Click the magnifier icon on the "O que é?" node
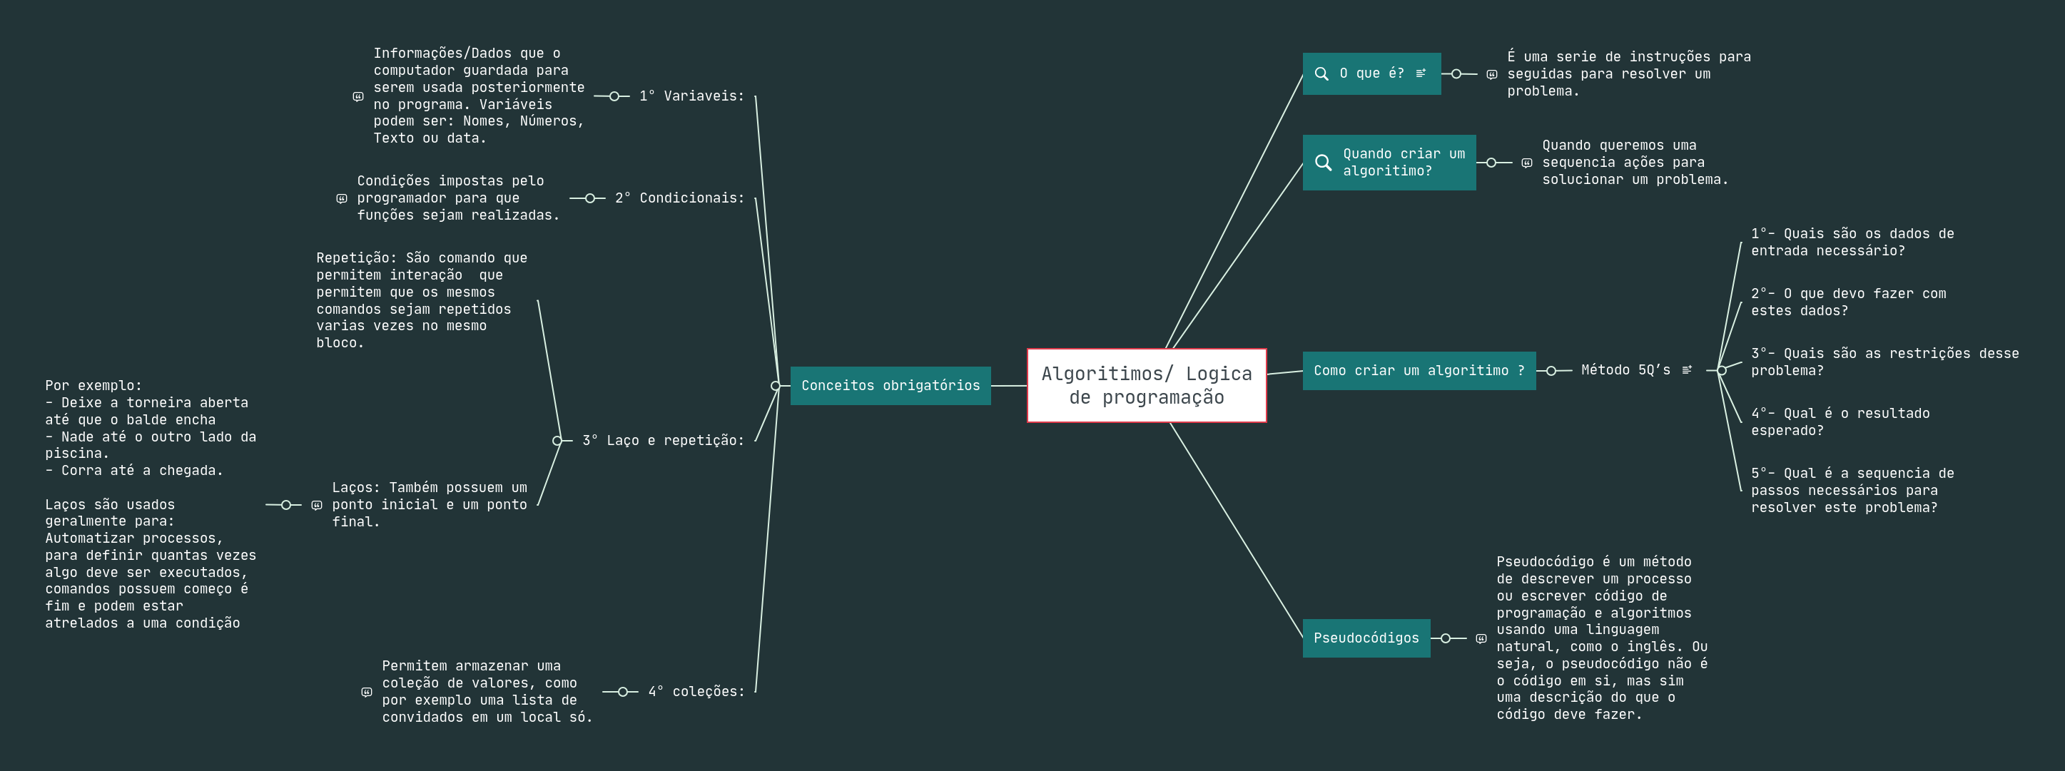 [1322, 73]
